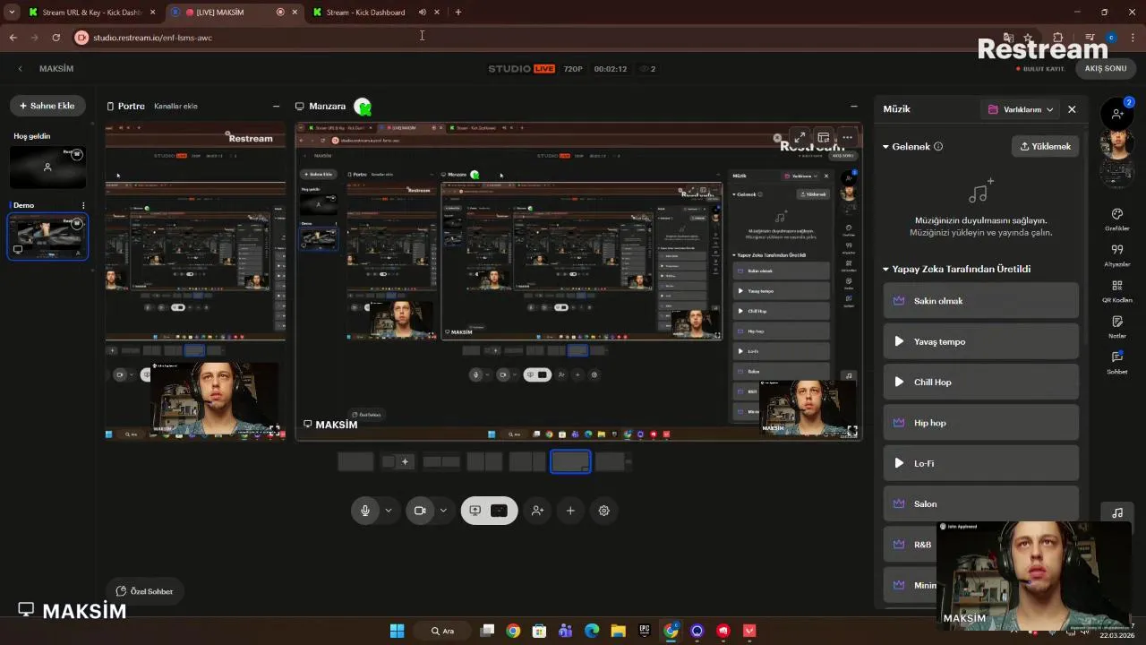Click Yüklemek upload button
Screen dimensions: 1146x645
1045,146
